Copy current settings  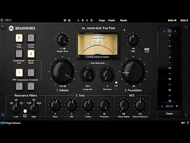coord(102,20)
